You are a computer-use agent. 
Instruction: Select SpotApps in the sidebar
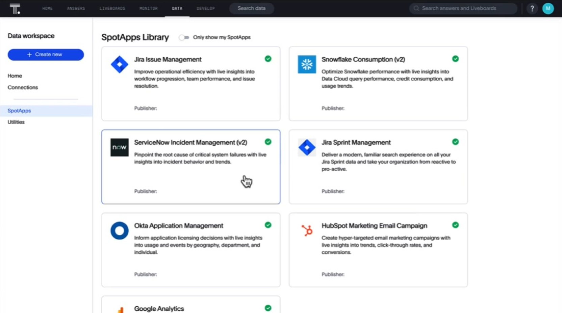tap(19, 111)
